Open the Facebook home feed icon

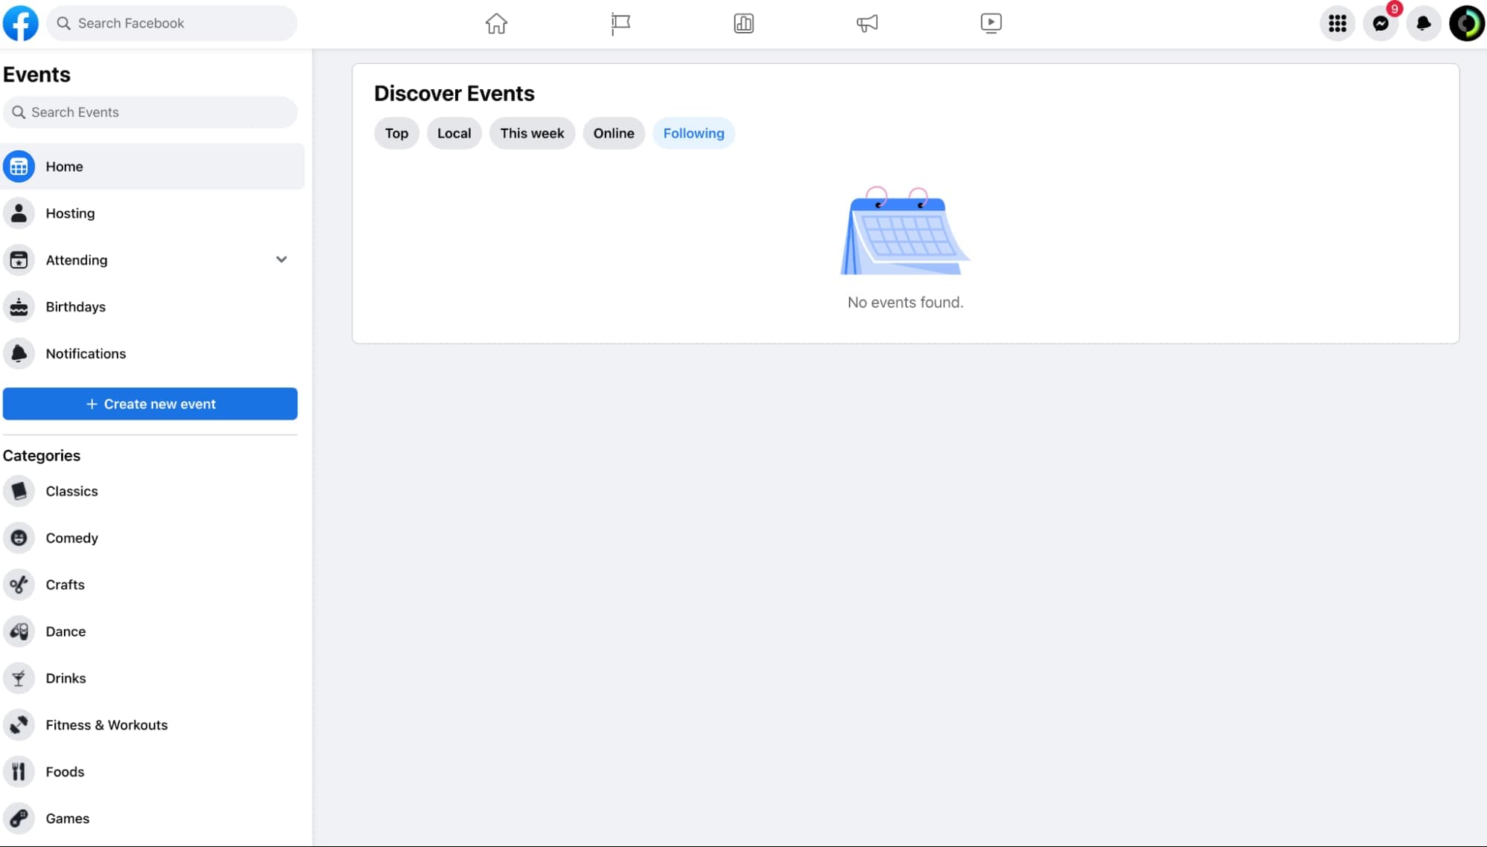[x=495, y=23]
